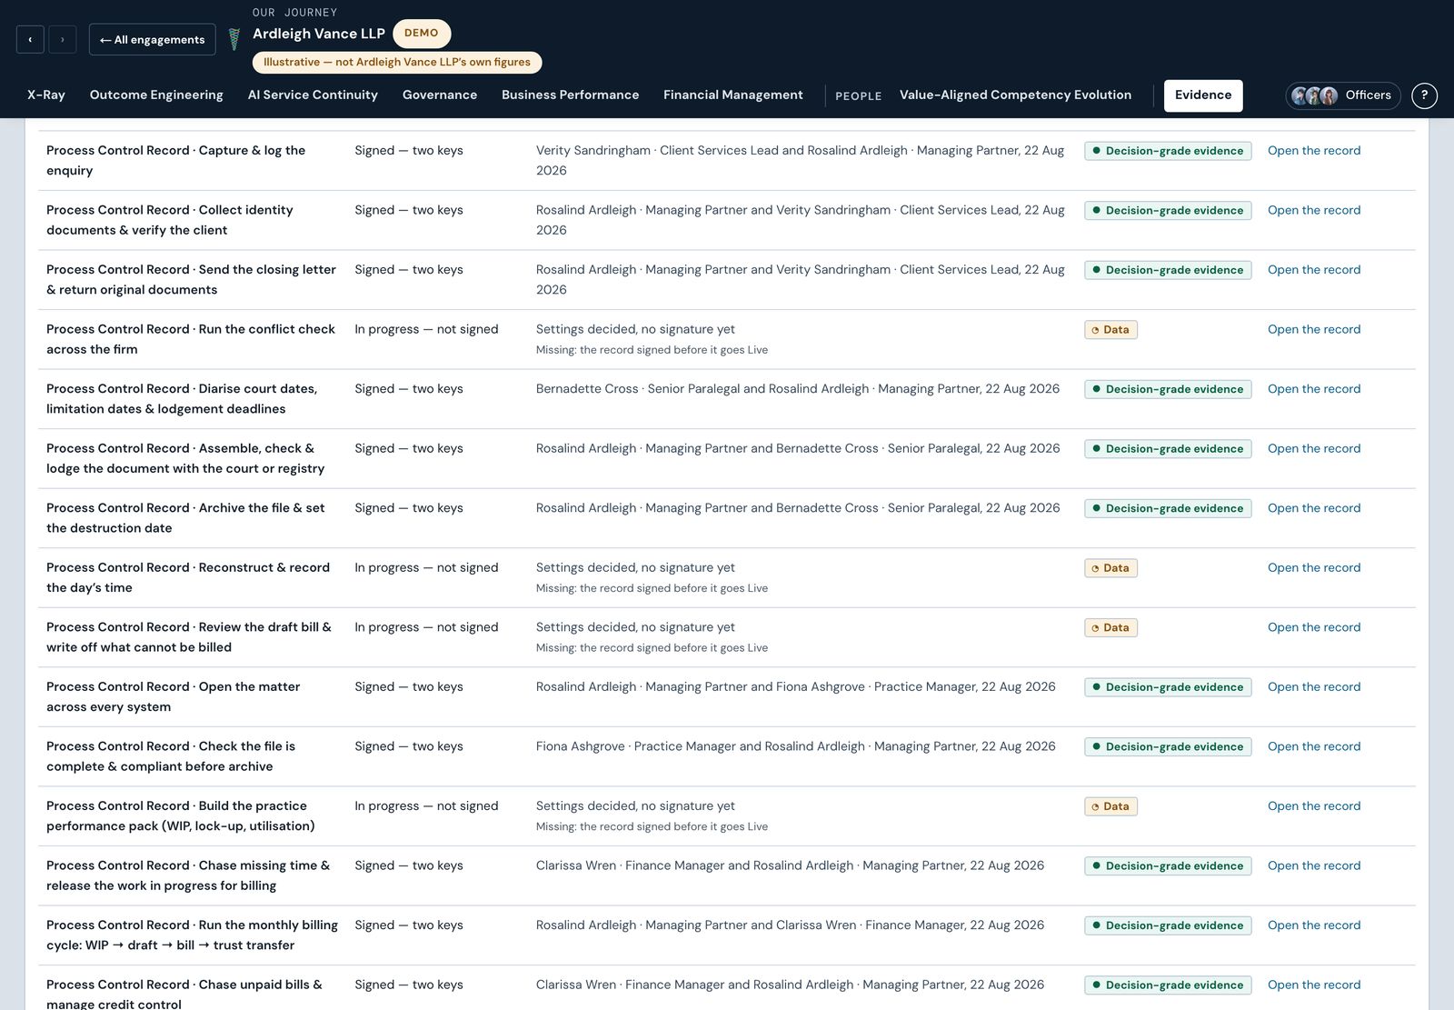1454x1010 pixels.
Task: Click Decision-grade evidence badge on Open the matter row
Action: click(1168, 687)
